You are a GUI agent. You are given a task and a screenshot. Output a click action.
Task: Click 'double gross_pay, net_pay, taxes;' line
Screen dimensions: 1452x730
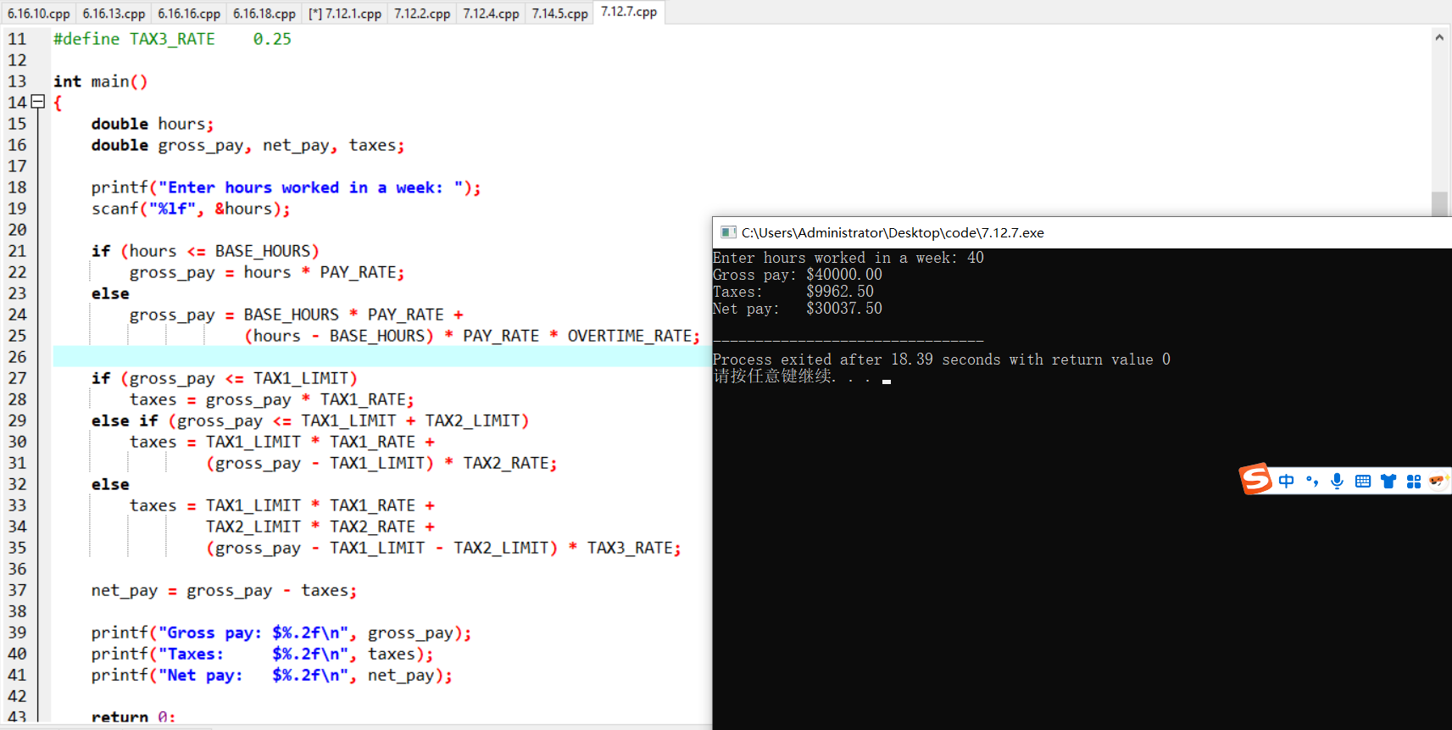(248, 145)
